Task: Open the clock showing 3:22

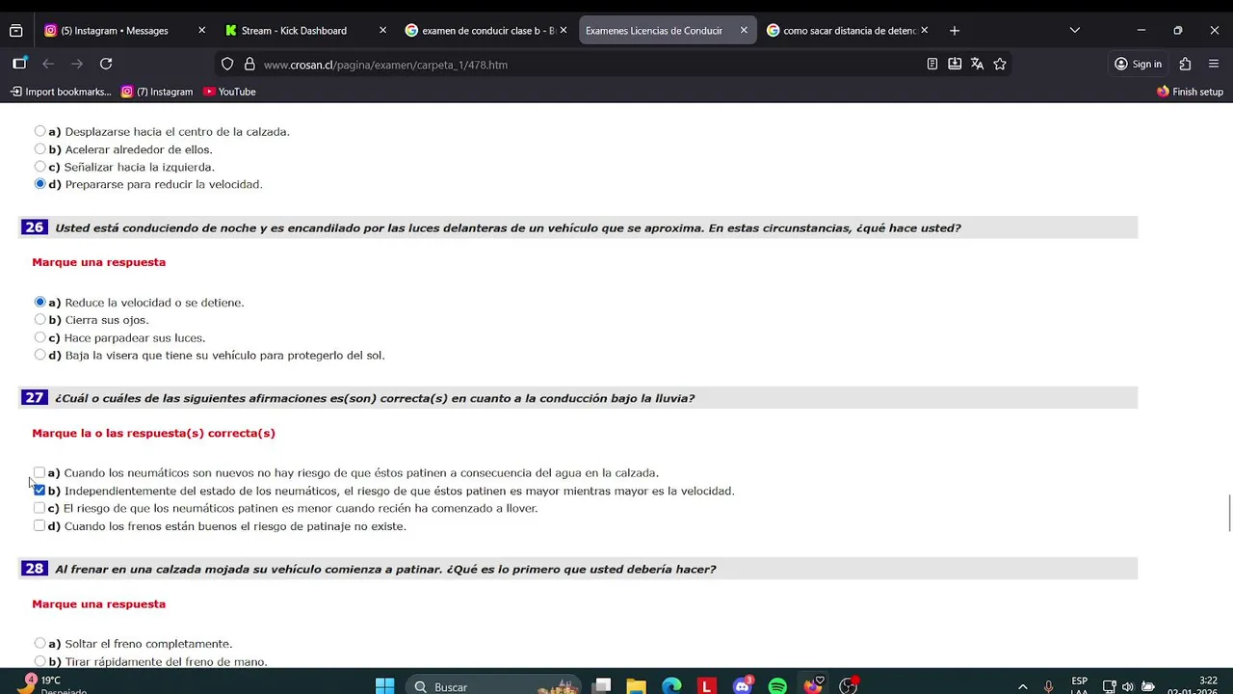Action: [1192, 686]
